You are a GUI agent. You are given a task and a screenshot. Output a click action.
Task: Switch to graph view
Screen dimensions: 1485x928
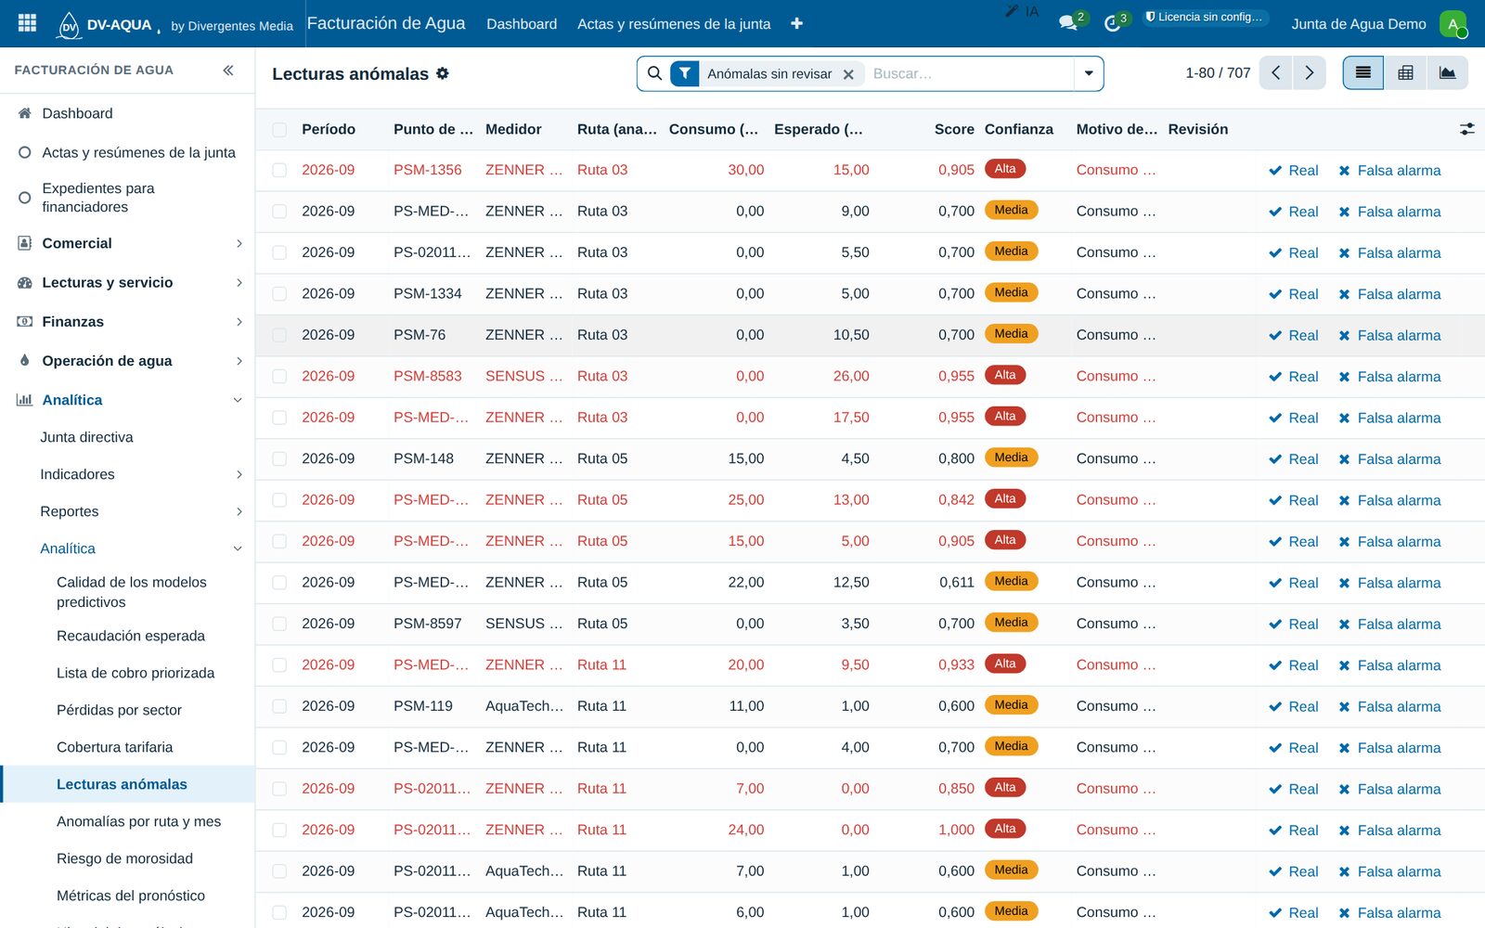[x=1447, y=73]
